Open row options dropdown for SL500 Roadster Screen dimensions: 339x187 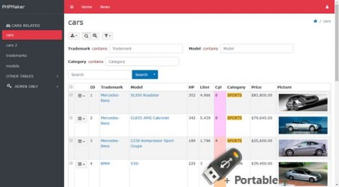(81, 96)
